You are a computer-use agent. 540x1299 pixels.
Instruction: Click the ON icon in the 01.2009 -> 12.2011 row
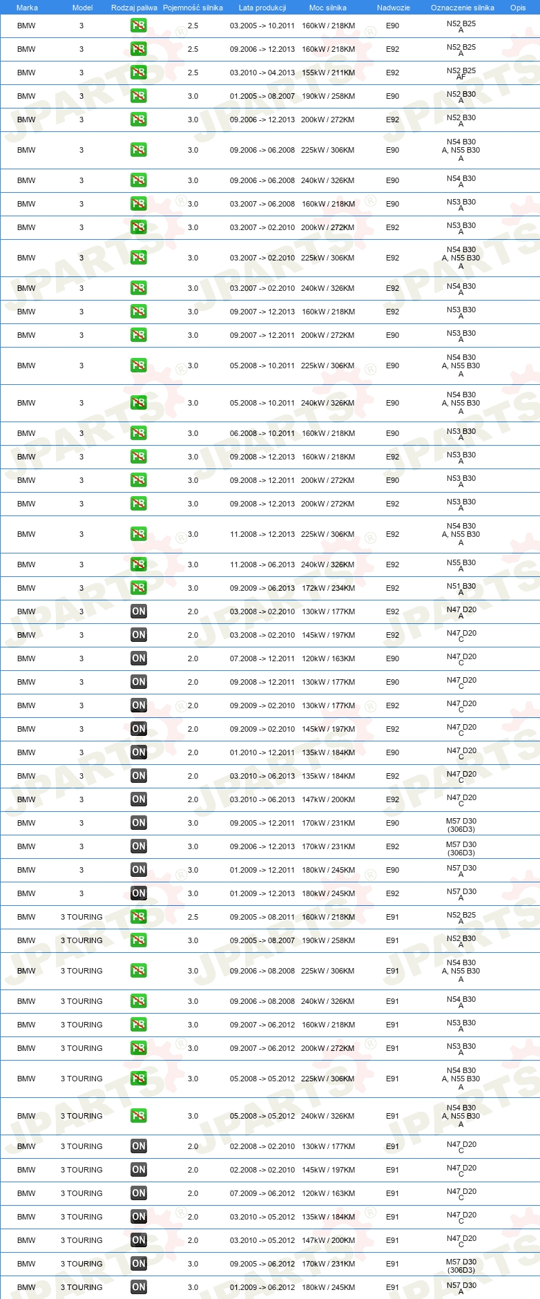(x=139, y=870)
